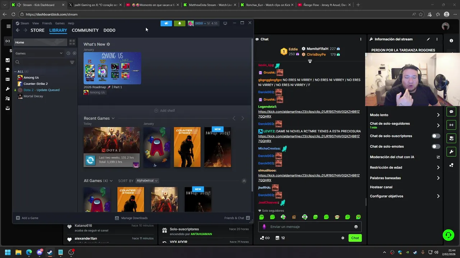Click Steam's announcements megaphone icon
This screenshot has height=258, width=460.
[166, 23]
